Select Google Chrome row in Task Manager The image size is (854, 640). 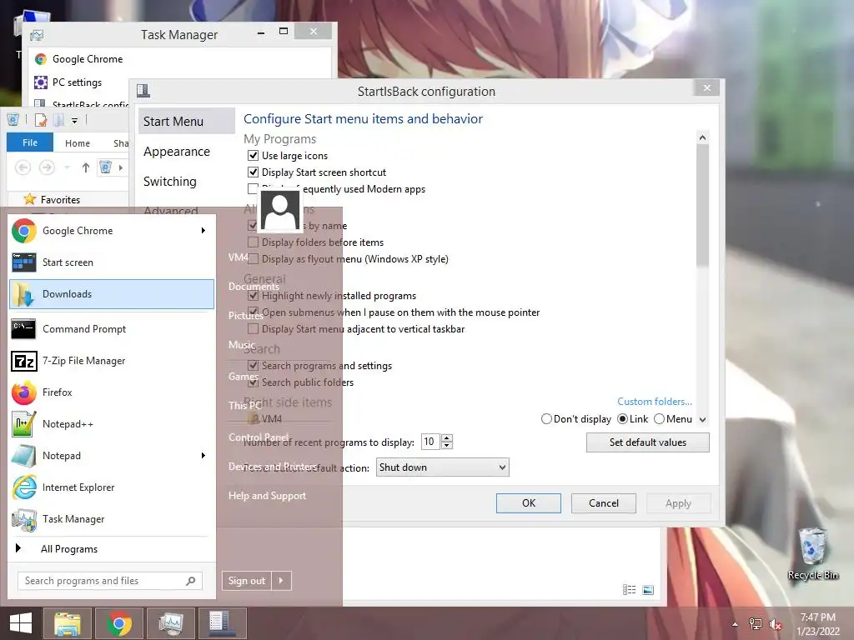coord(182,59)
